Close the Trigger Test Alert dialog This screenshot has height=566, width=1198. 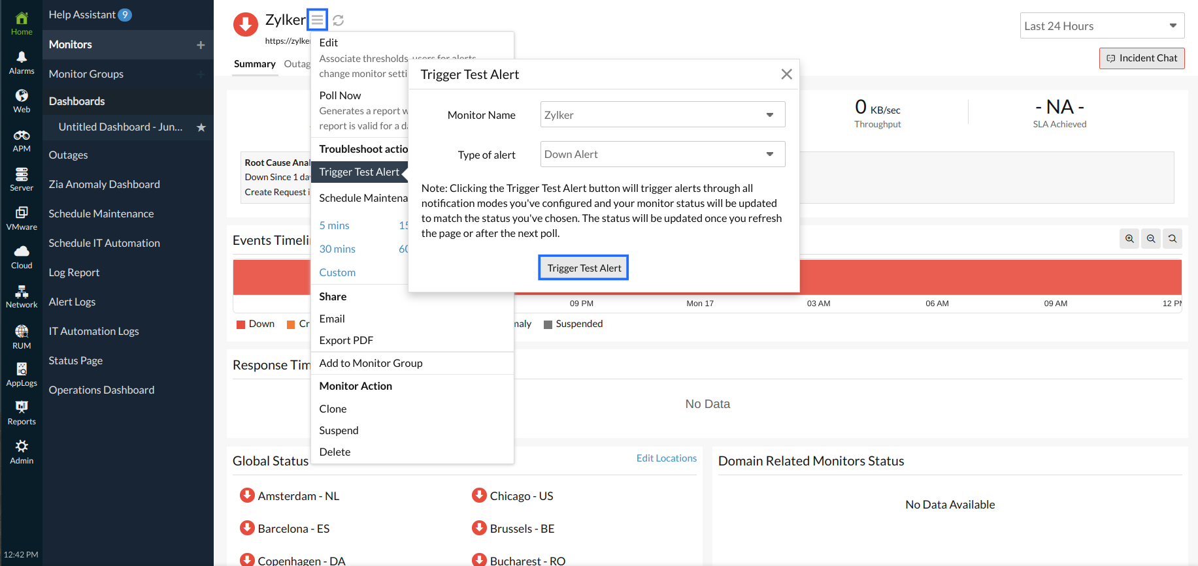(786, 74)
